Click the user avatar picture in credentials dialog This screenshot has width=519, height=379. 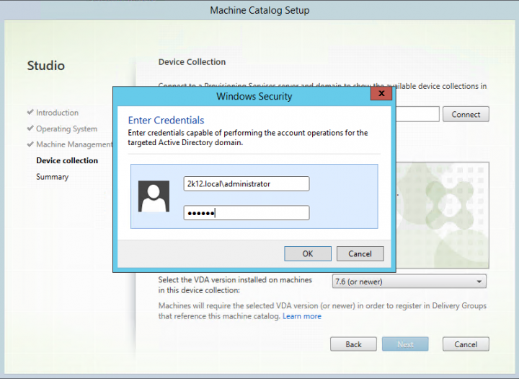154,196
